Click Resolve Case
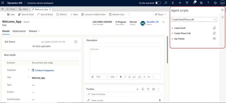This screenshot has height=103, width=226. (x=117, y=15)
